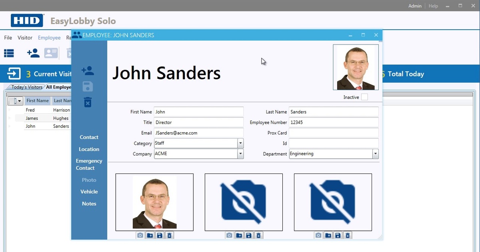Delete image with trash icon under first photo
480x252 pixels.
point(169,236)
